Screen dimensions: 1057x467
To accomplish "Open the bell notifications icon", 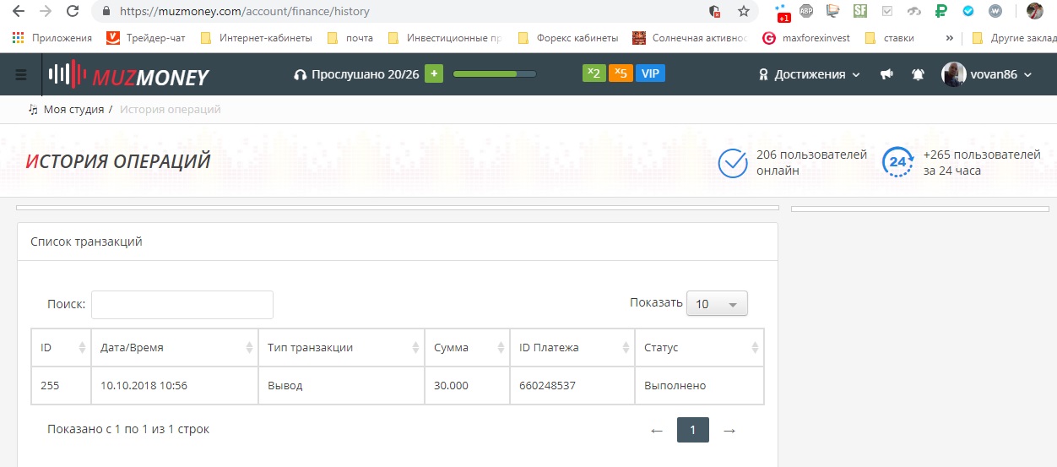I will [918, 74].
